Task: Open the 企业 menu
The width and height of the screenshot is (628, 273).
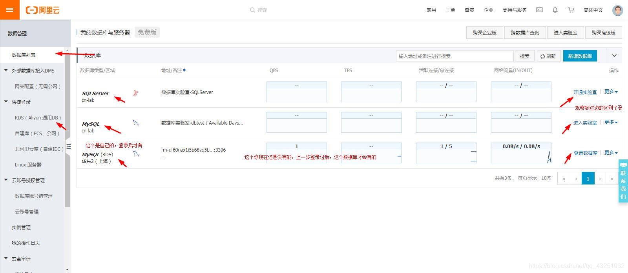Action: [489, 10]
